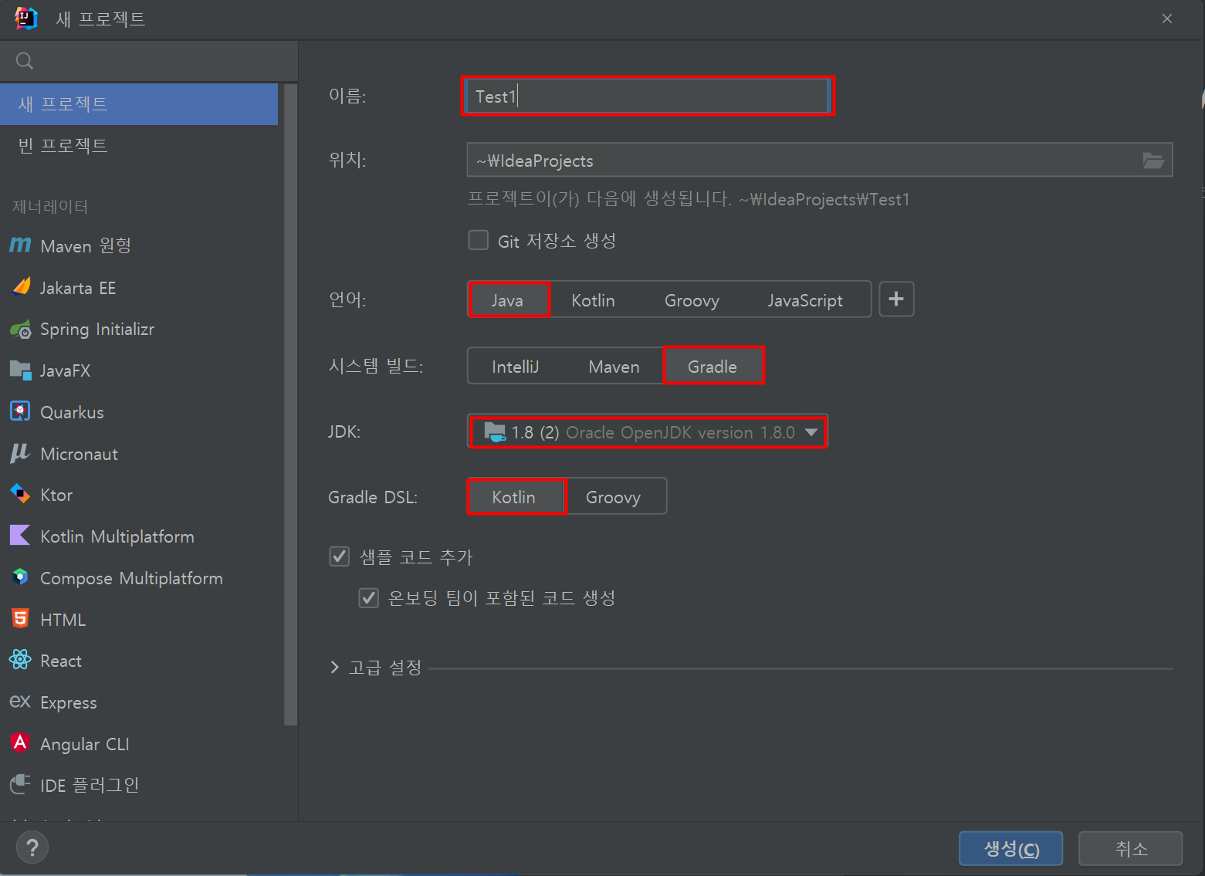Image resolution: width=1205 pixels, height=876 pixels.
Task: Click inside the sidebar search box
Action: pyautogui.click(x=149, y=61)
